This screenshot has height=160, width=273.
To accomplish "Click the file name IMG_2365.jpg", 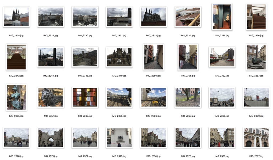I will 119,116.
